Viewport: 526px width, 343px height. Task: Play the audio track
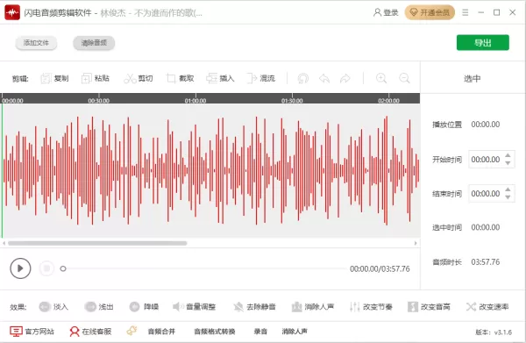point(20,268)
